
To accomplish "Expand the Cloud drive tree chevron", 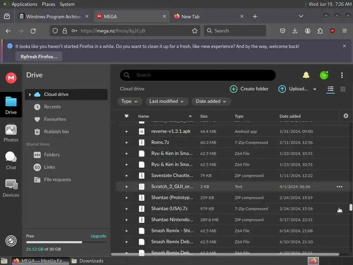I will 30,95.
